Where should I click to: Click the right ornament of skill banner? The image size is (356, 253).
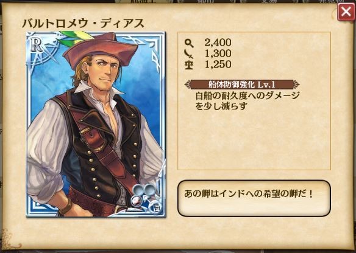tap(296, 85)
